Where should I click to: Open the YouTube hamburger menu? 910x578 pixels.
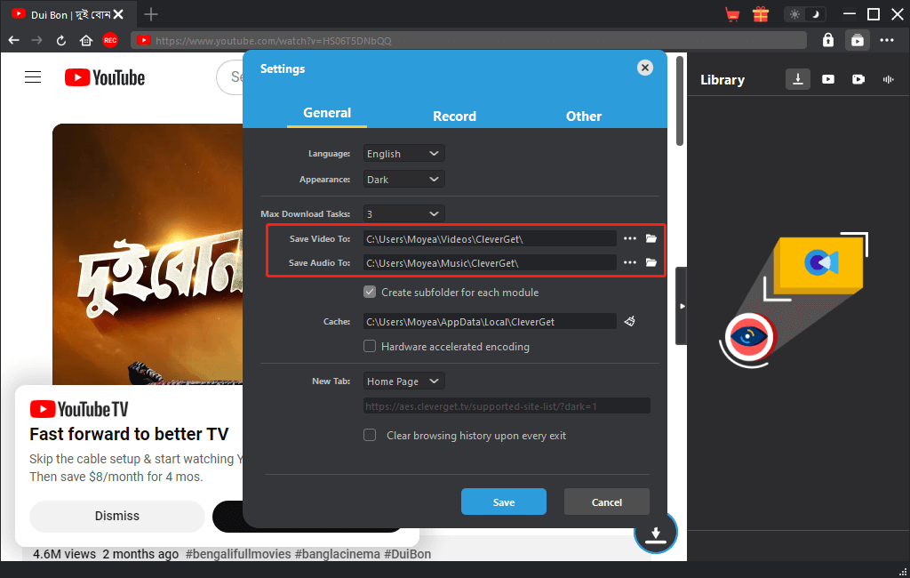[x=33, y=77]
